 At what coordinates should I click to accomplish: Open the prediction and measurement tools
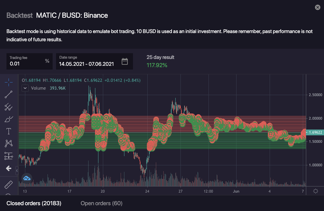9,156
